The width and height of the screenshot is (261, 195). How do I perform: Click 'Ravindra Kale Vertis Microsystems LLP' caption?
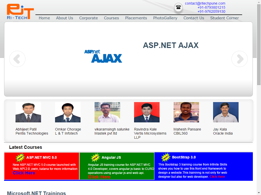point(150,133)
